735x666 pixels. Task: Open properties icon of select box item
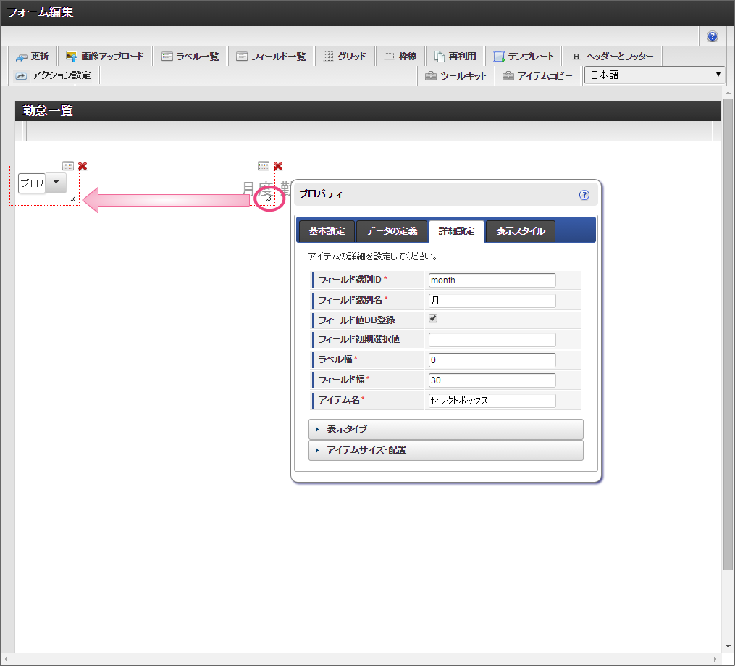[x=68, y=165]
